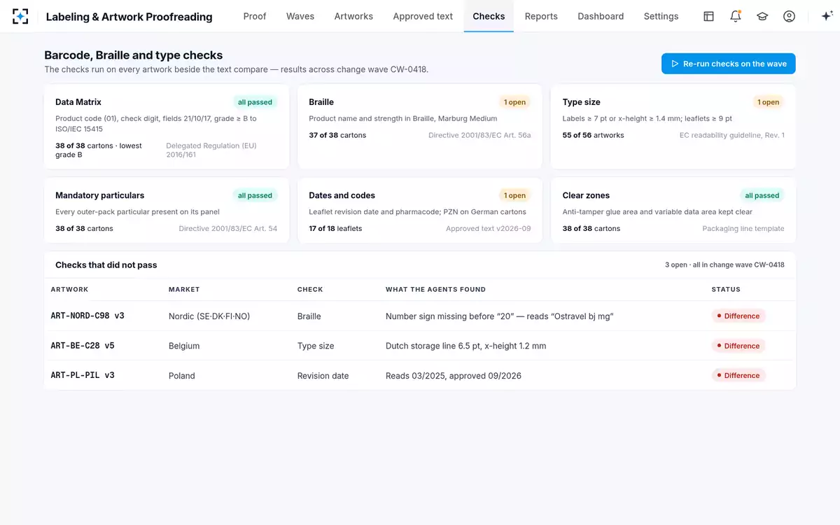Click the Type size card's 1 open badge
Viewport: 840px width, 525px height.
pyautogui.click(x=768, y=102)
